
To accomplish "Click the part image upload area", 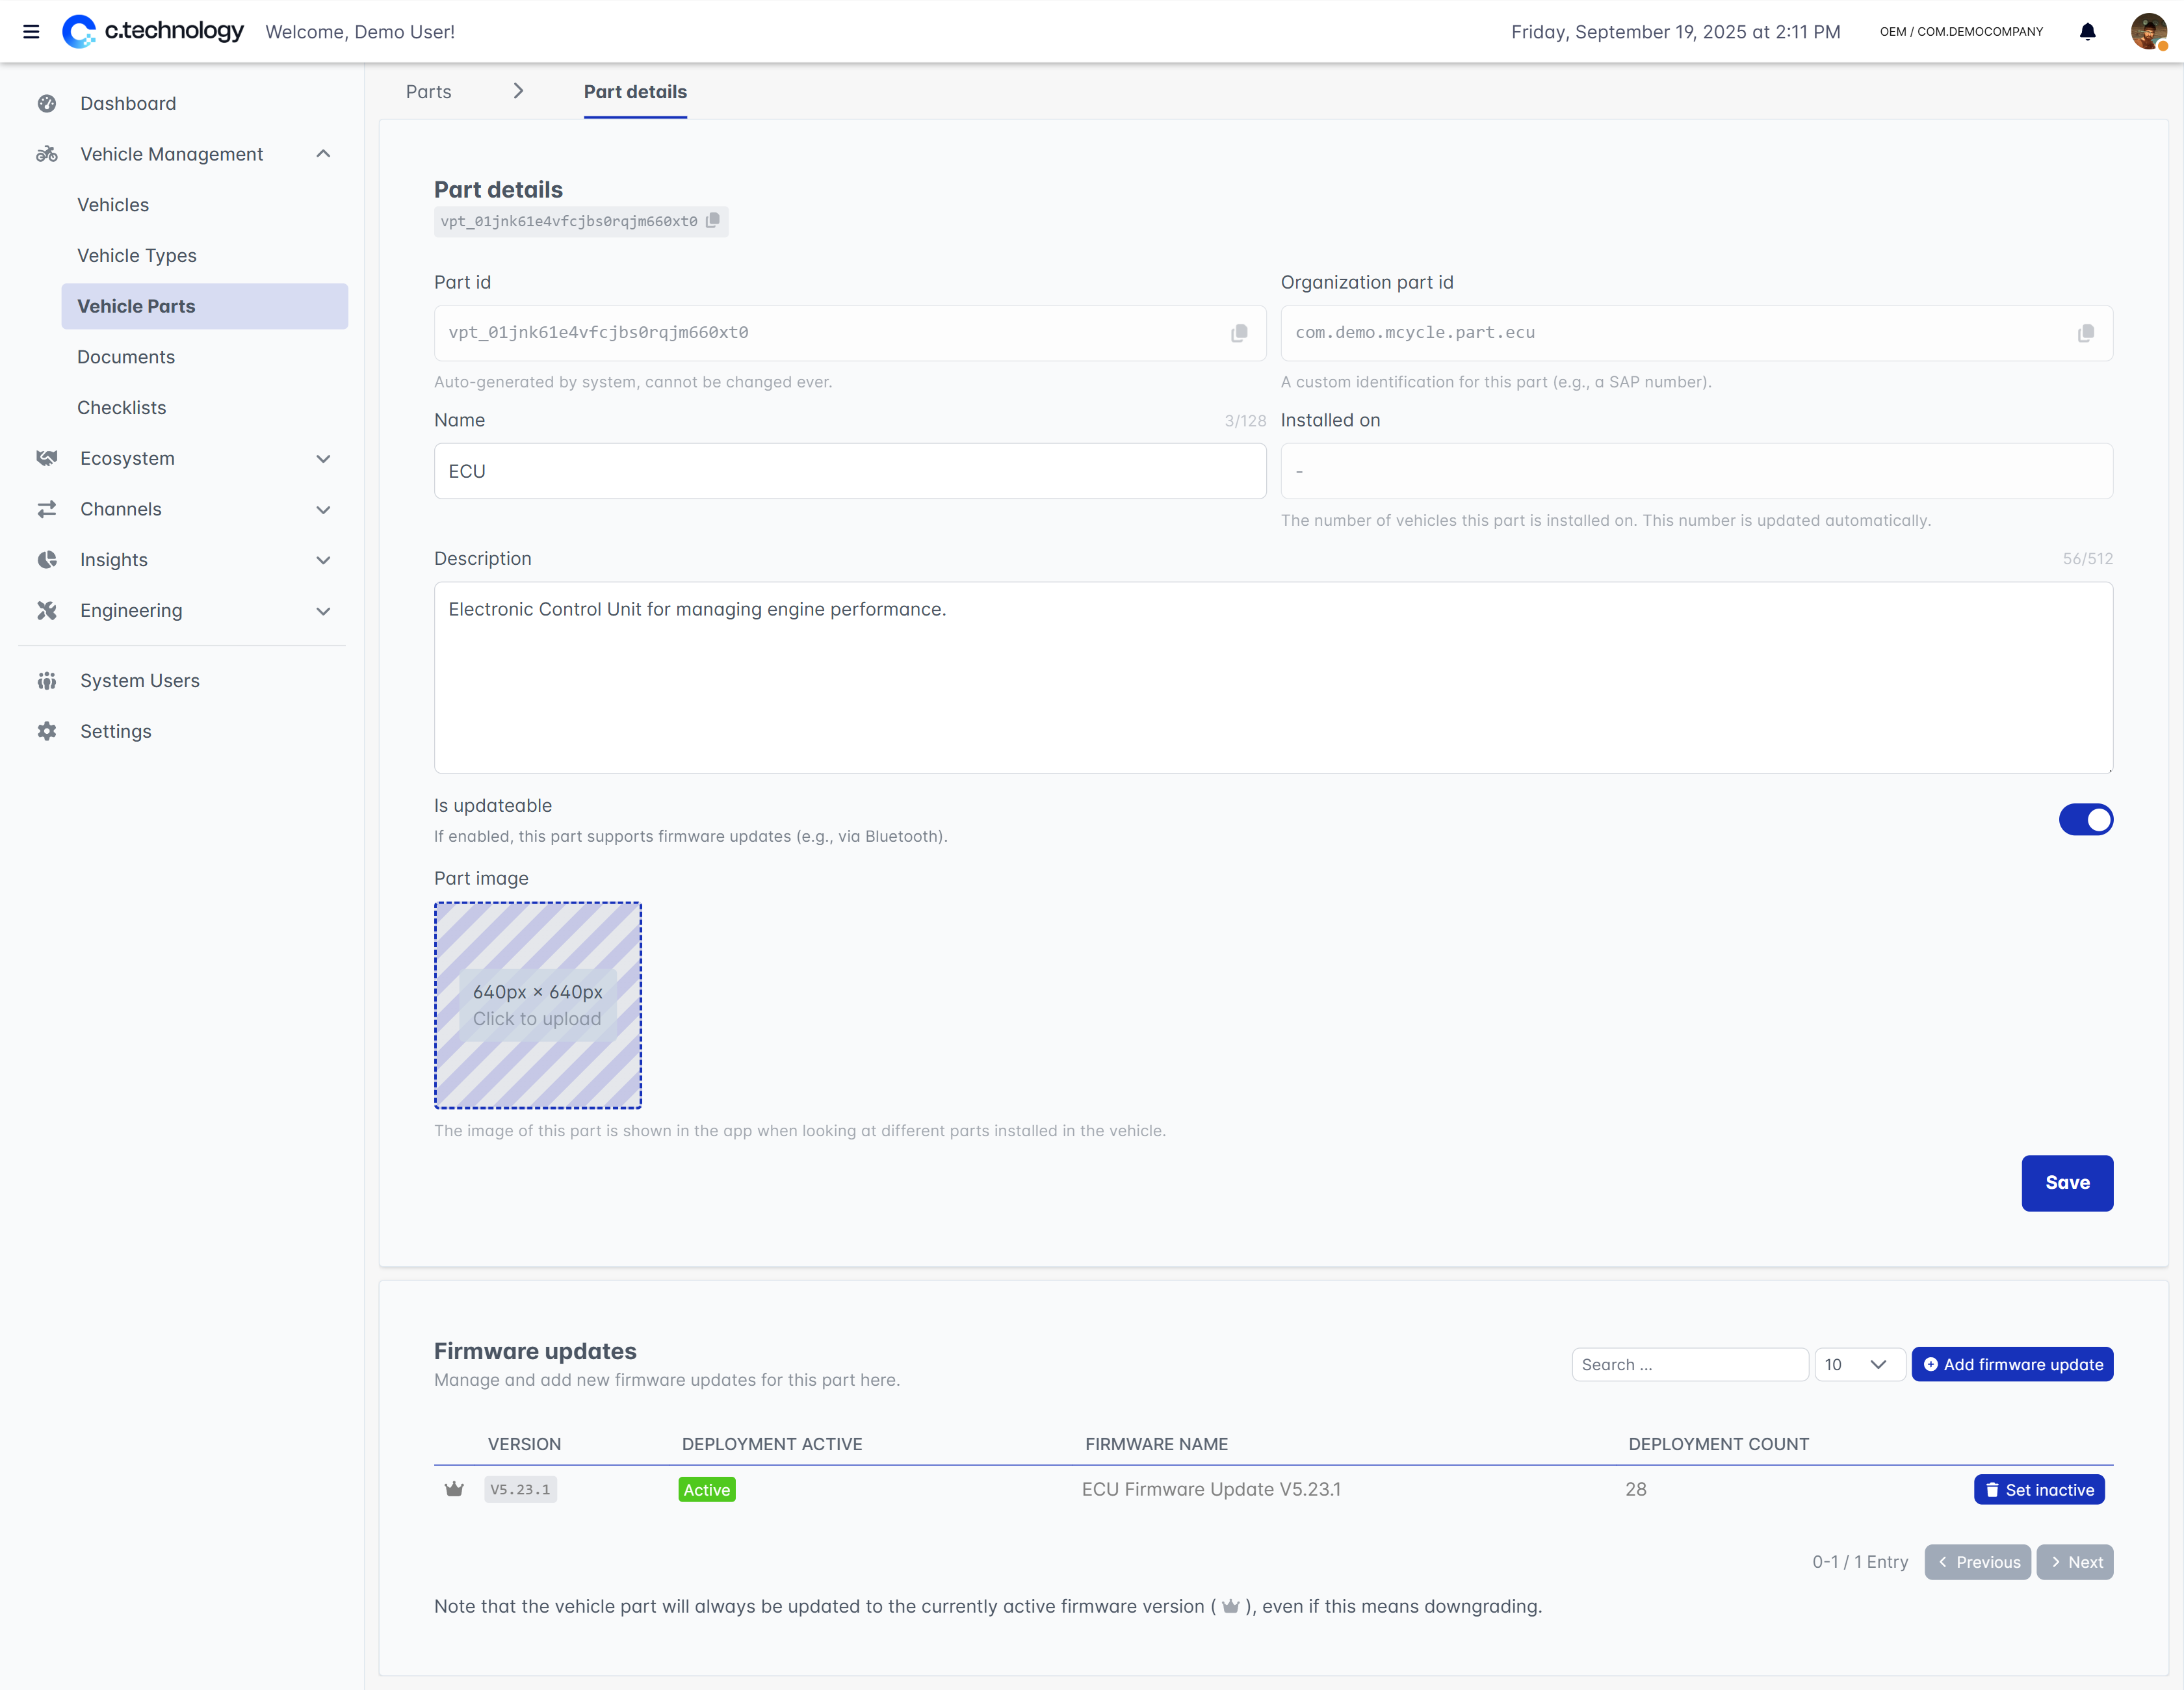I will [x=537, y=1005].
